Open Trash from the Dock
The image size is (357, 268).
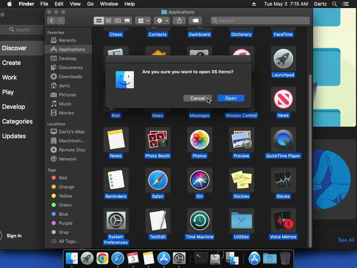pyautogui.click(x=285, y=258)
